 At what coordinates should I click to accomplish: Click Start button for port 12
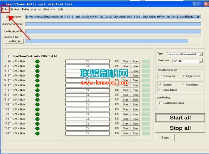(x=125, y=114)
